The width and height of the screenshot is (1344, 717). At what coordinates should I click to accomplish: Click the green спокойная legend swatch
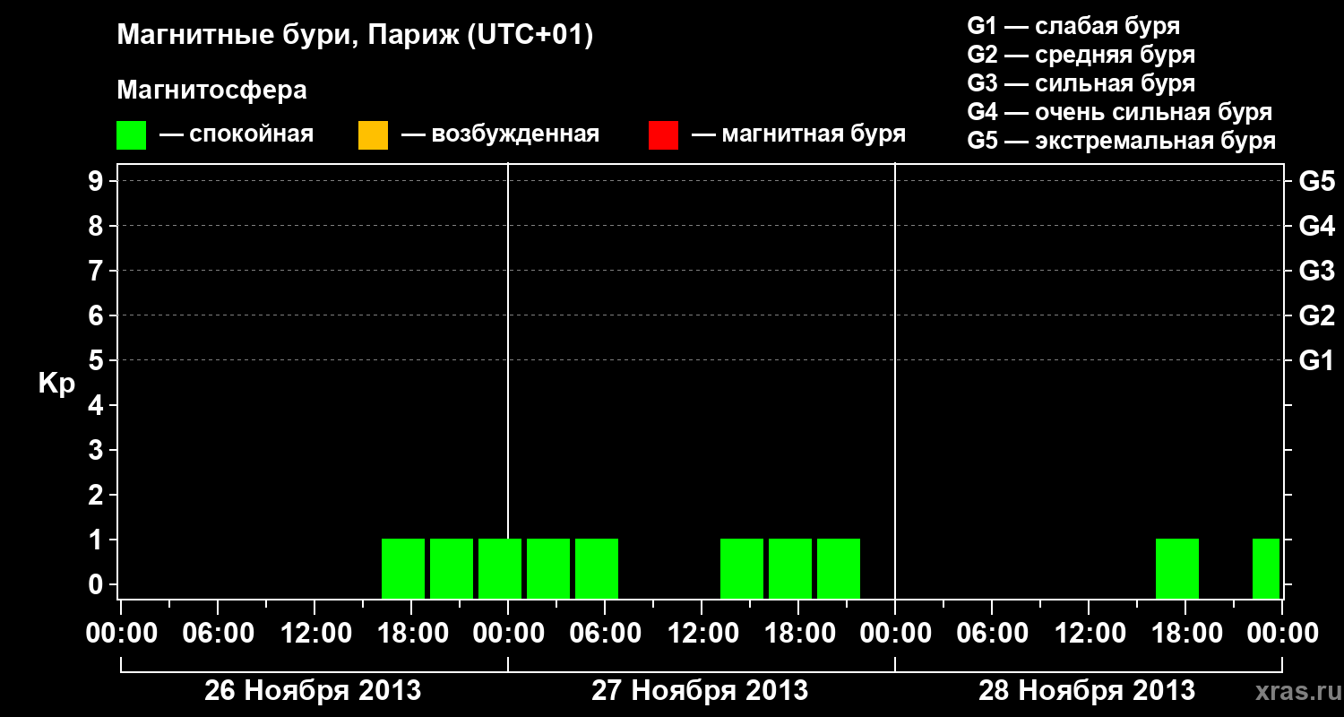(x=131, y=135)
